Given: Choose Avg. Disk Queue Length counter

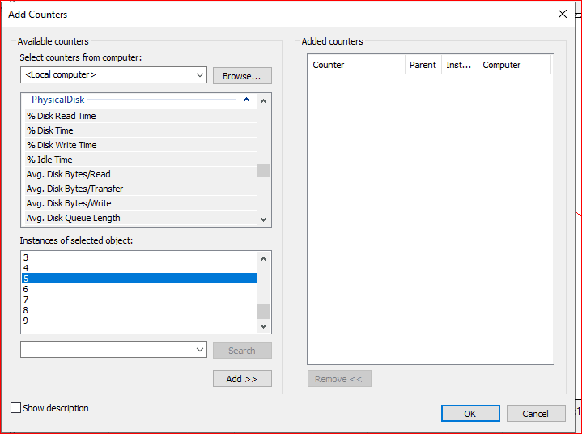Looking at the screenshot, I should [x=73, y=218].
